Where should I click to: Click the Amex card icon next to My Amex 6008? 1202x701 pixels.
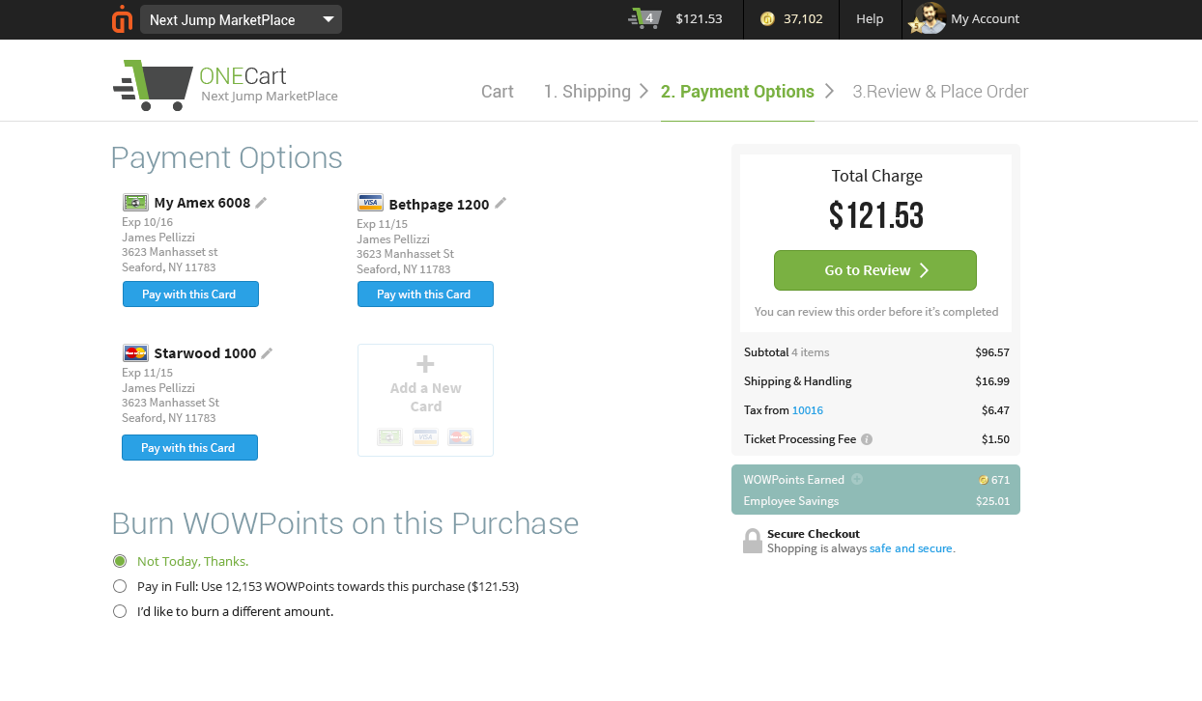(135, 203)
